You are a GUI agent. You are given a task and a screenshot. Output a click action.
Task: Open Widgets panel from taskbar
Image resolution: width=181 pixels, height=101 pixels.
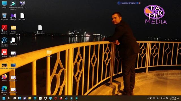[x=20, y=98]
